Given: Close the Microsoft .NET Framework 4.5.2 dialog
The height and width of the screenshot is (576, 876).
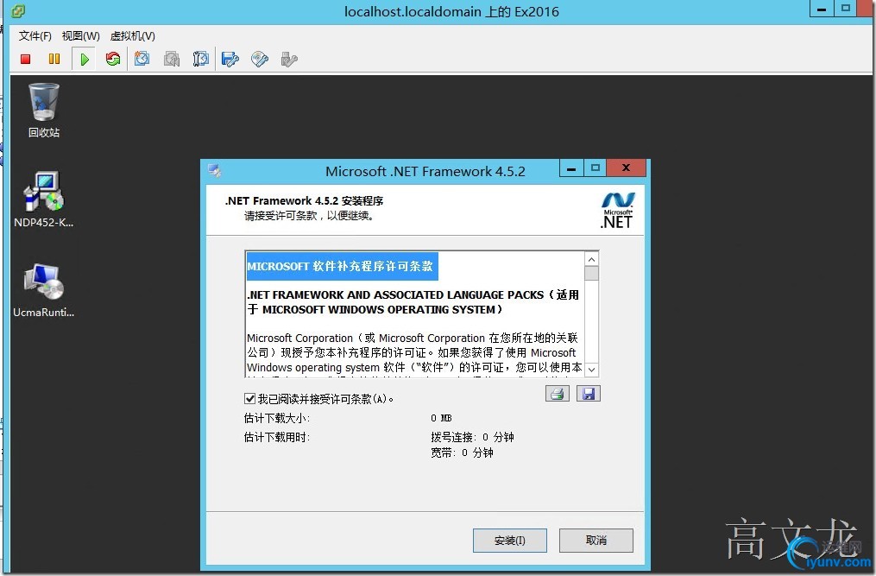Looking at the screenshot, I should click(626, 168).
